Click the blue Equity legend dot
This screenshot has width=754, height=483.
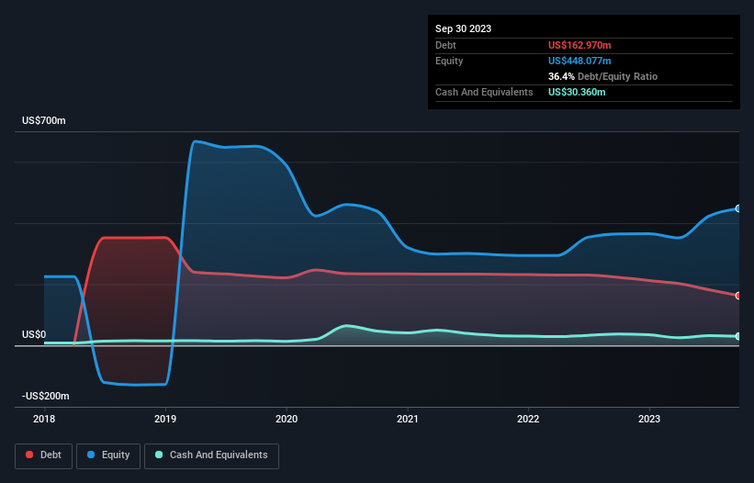91,455
